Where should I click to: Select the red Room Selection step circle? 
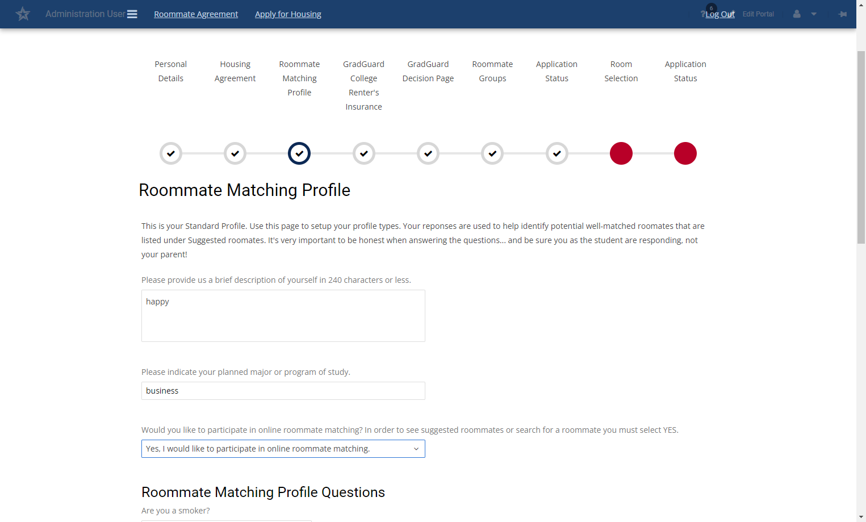coord(621,153)
